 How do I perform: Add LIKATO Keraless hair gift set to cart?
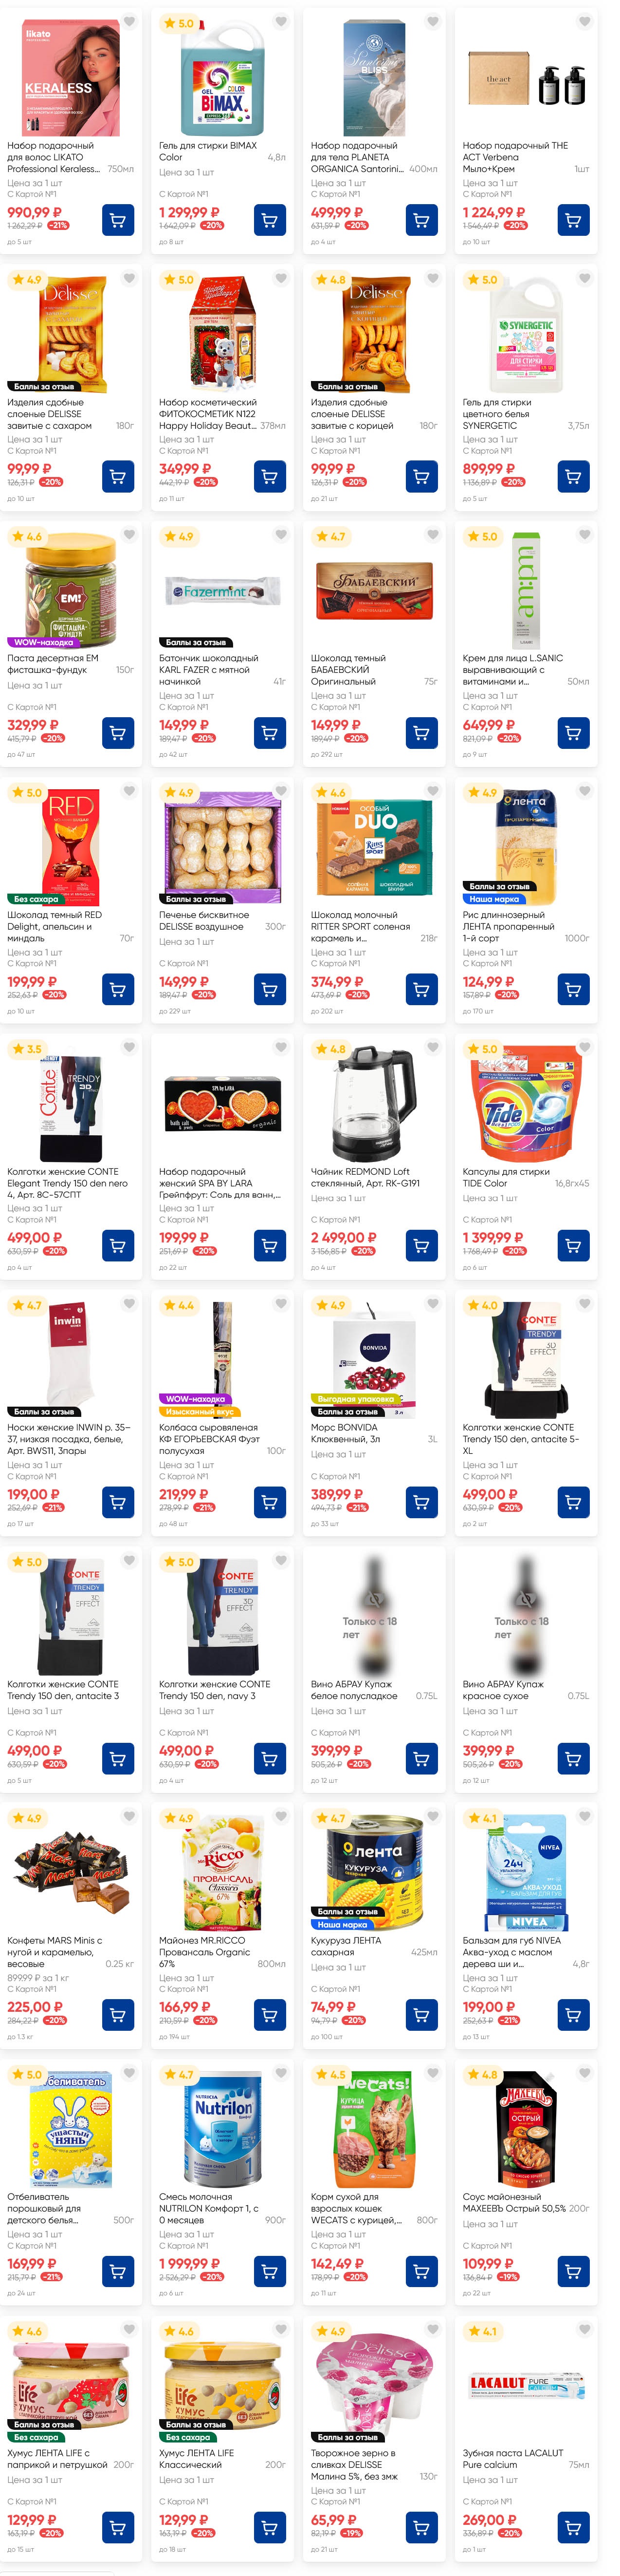click(118, 220)
